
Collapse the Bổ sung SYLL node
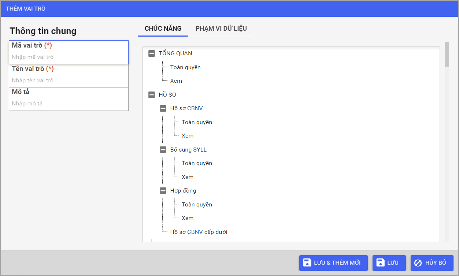click(x=163, y=150)
